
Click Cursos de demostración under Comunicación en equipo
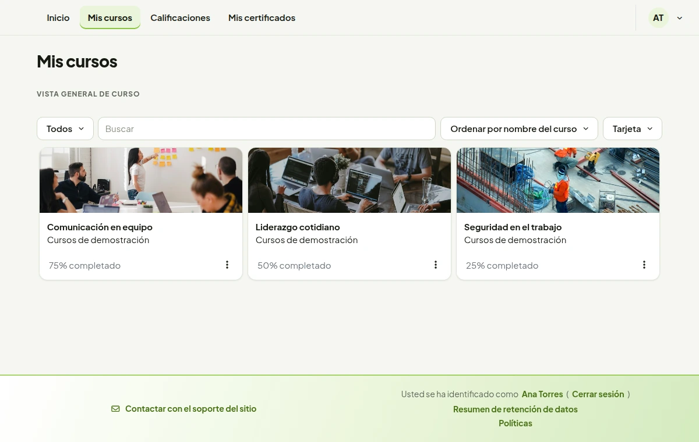[98, 240]
